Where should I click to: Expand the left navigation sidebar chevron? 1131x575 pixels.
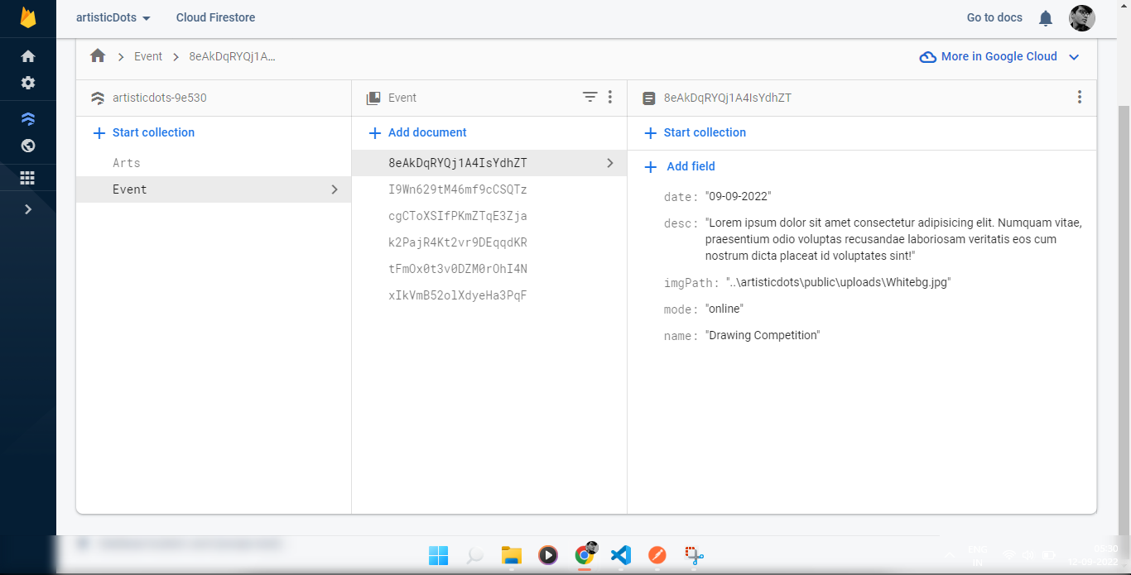(27, 208)
